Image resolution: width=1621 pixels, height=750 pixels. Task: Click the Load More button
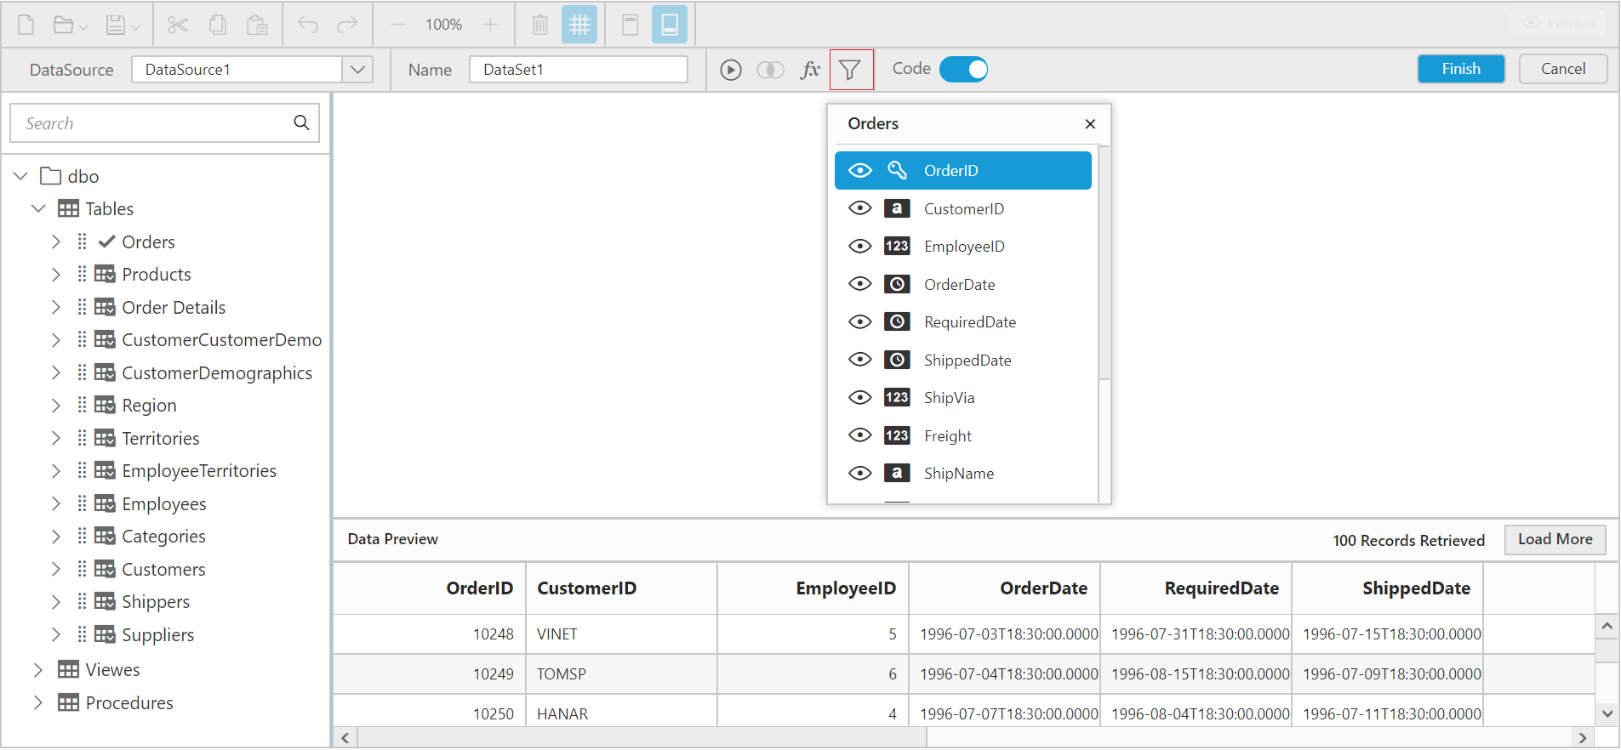pos(1555,539)
